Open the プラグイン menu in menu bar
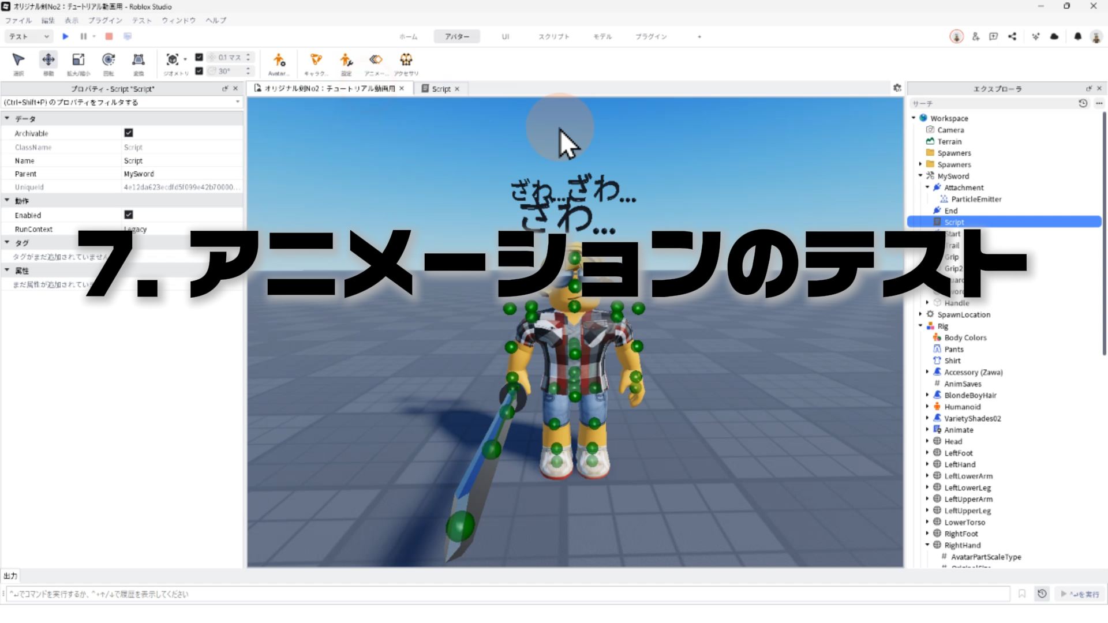The image size is (1108, 623). coord(105,20)
